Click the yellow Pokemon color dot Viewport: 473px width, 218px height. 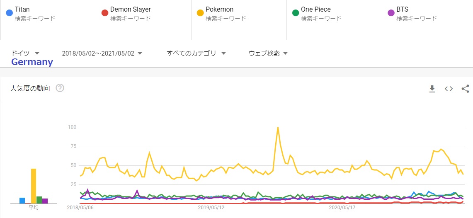tap(200, 13)
